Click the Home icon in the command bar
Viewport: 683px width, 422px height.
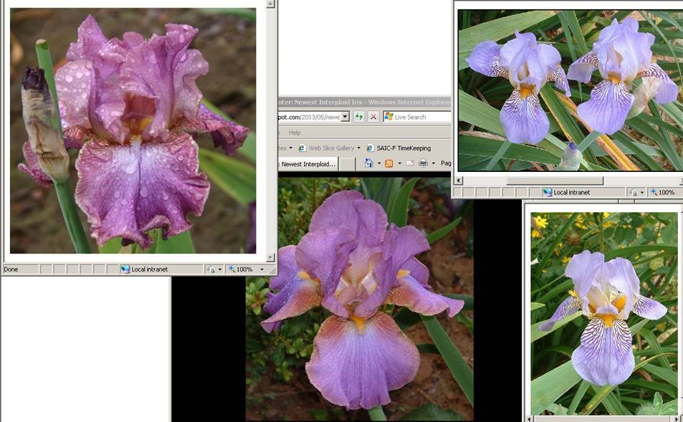pyautogui.click(x=369, y=163)
